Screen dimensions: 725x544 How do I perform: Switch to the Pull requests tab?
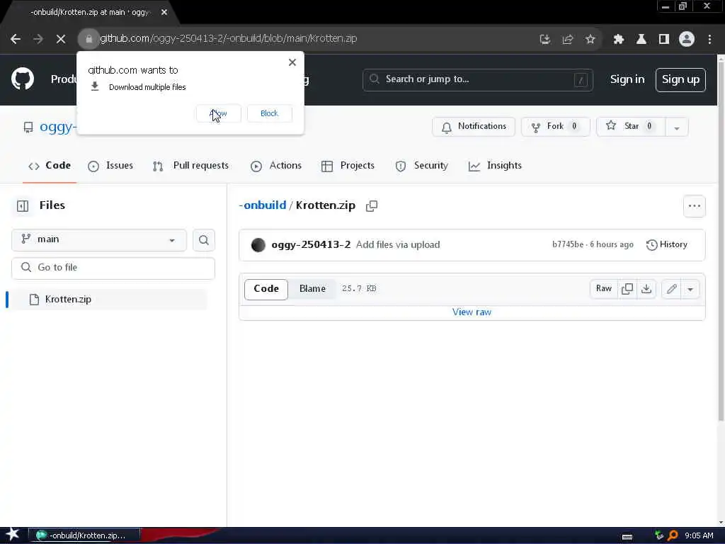tap(190, 166)
